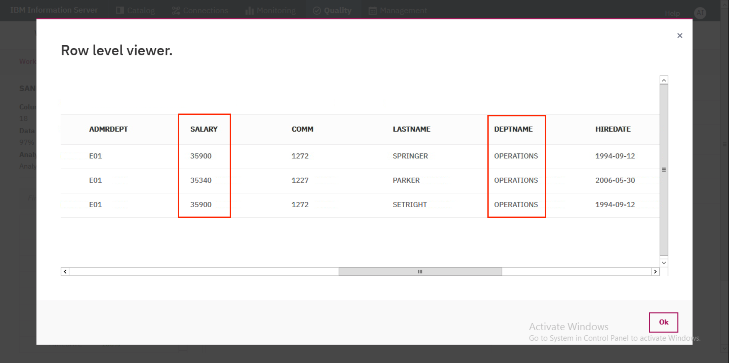Select OPERATIONS cell in PARKER row
The width and height of the screenshot is (729, 363).
[516, 180]
